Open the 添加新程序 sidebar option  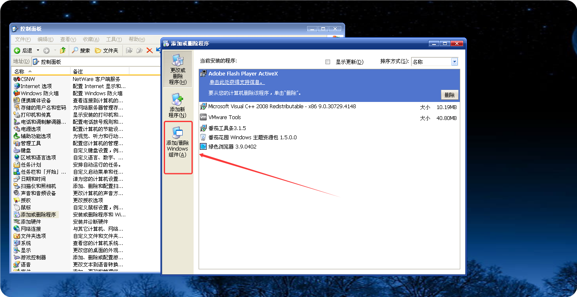coord(177,106)
